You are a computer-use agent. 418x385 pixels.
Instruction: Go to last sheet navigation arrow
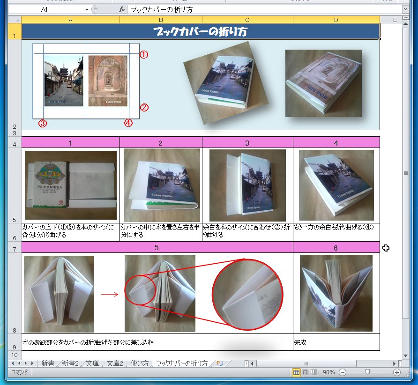pyautogui.click(x=32, y=363)
